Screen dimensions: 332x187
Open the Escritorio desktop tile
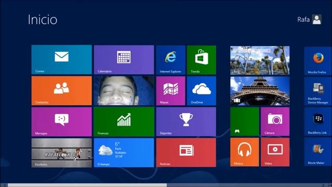(62, 153)
